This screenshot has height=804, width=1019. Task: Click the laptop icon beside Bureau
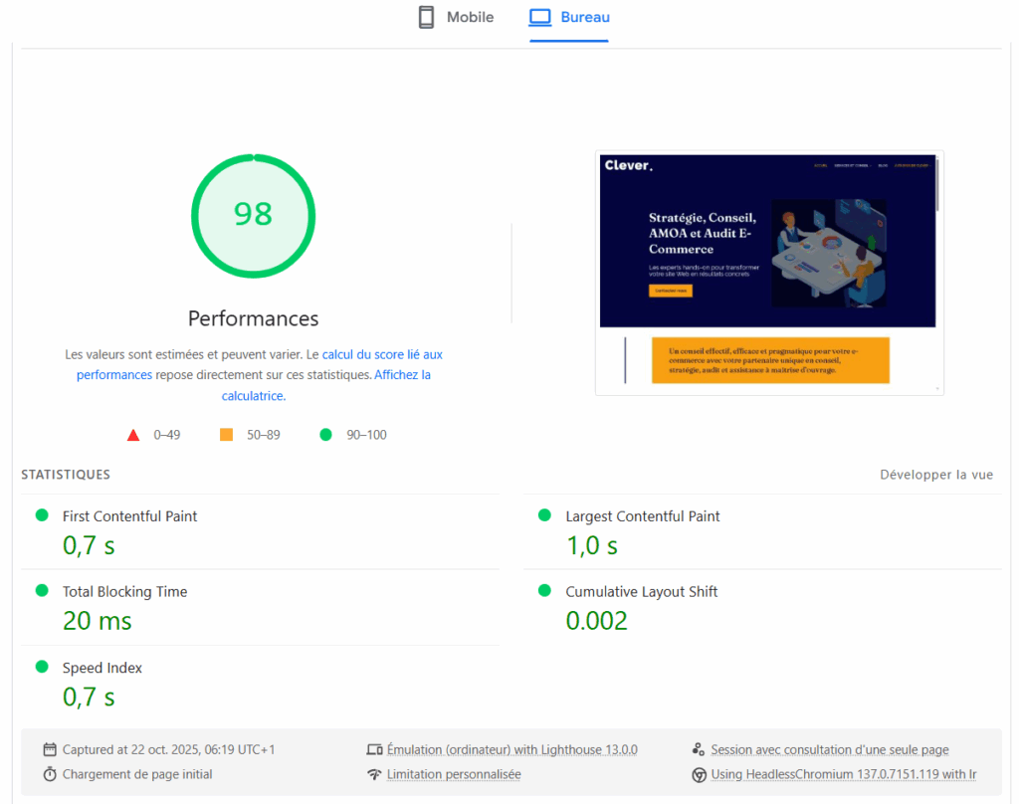pyautogui.click(x=540, y=18)
